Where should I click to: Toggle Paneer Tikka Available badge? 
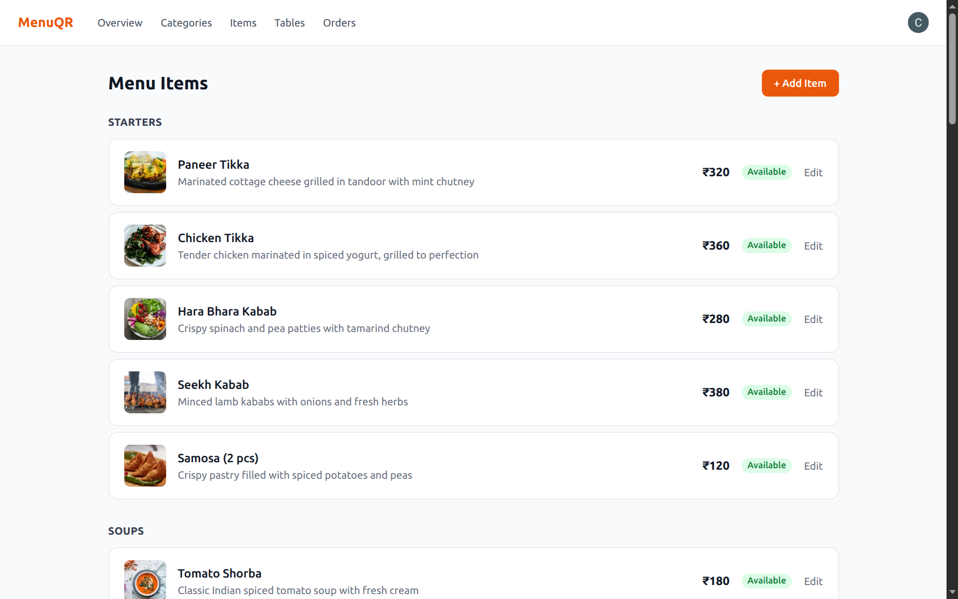point(766,172)
